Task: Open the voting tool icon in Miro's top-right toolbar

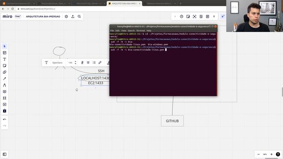Action: click(x=188, y=16)
